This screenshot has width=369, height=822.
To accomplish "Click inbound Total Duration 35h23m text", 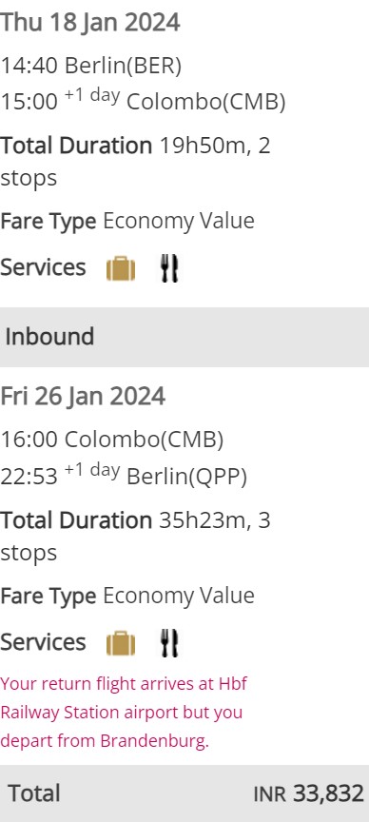I will [x=135, y=537].
